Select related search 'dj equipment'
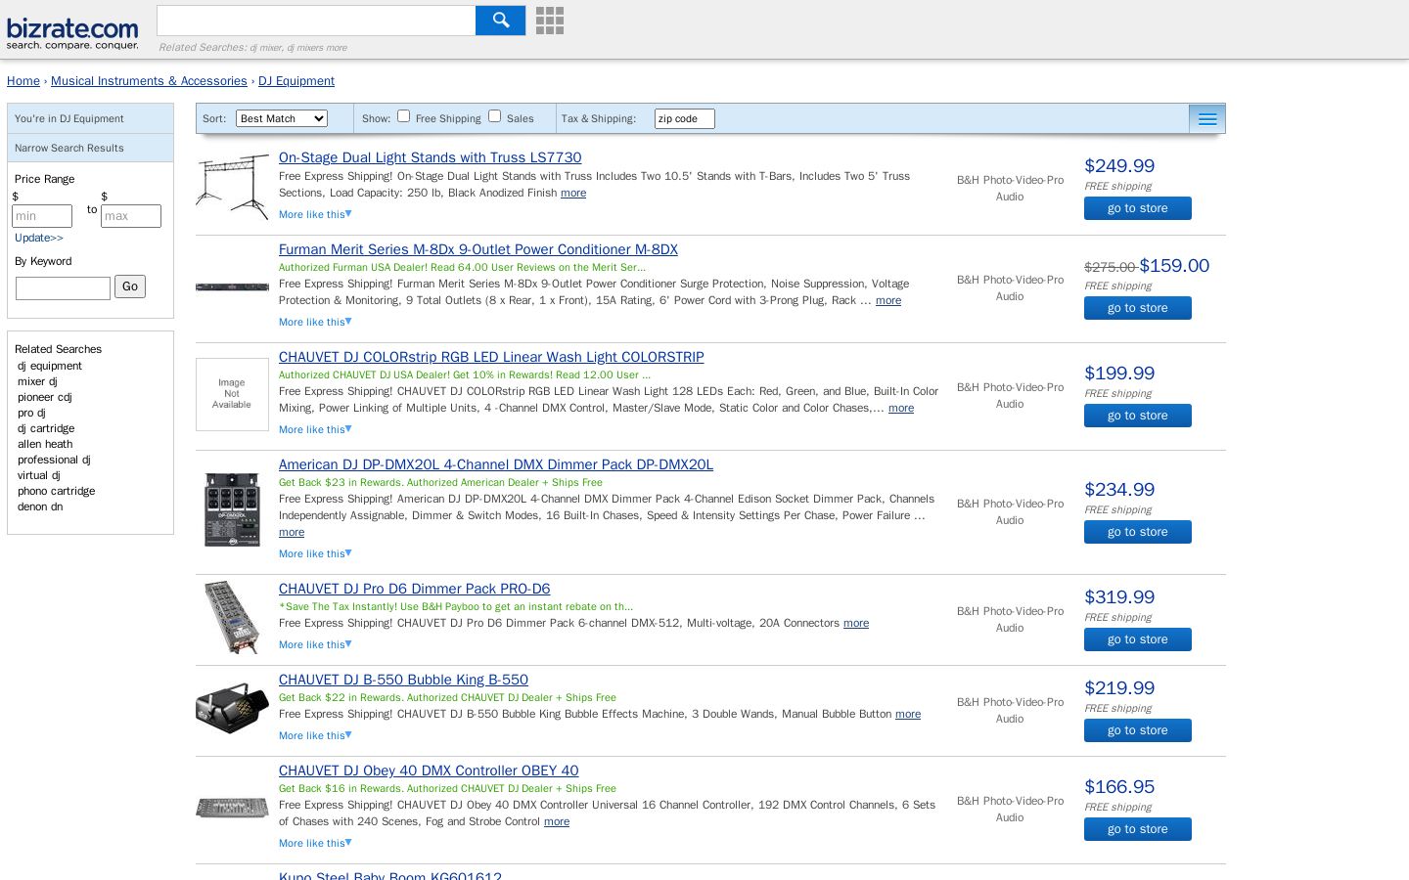This screenshot has width=1409, height=880. (x=50, y=366)
